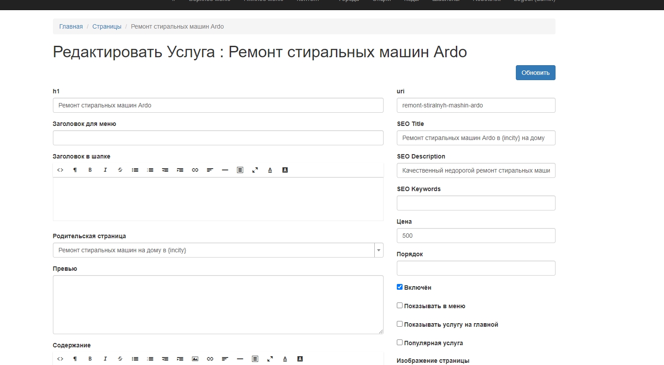Insert image in Содержание editor
The image size is (664, 365).
click(x=195, y=359)
